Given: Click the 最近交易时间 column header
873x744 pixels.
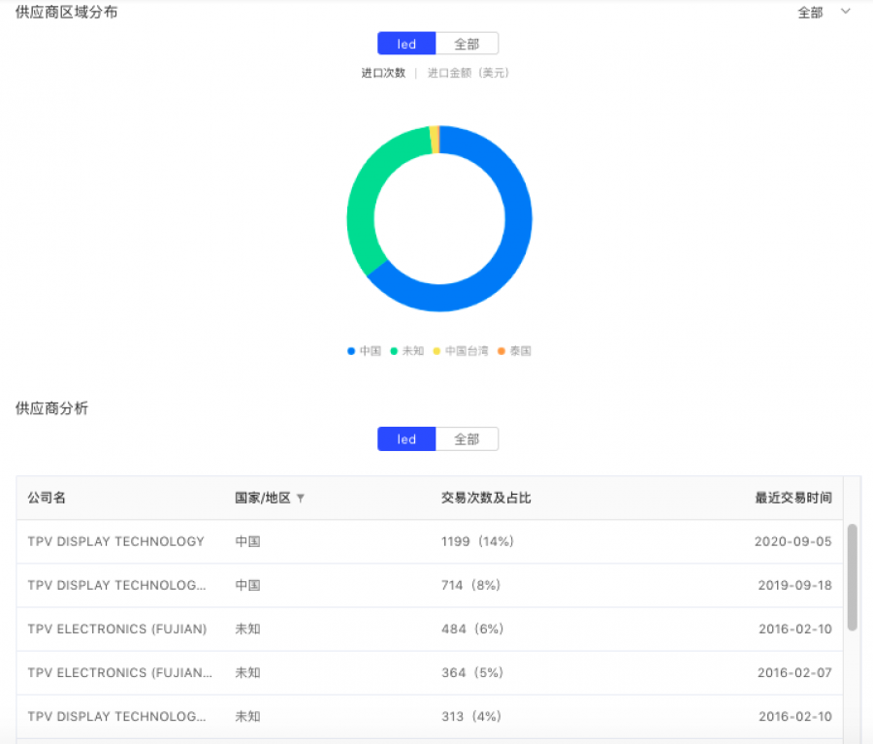Looking at the screenshot, I should (793, 498).
